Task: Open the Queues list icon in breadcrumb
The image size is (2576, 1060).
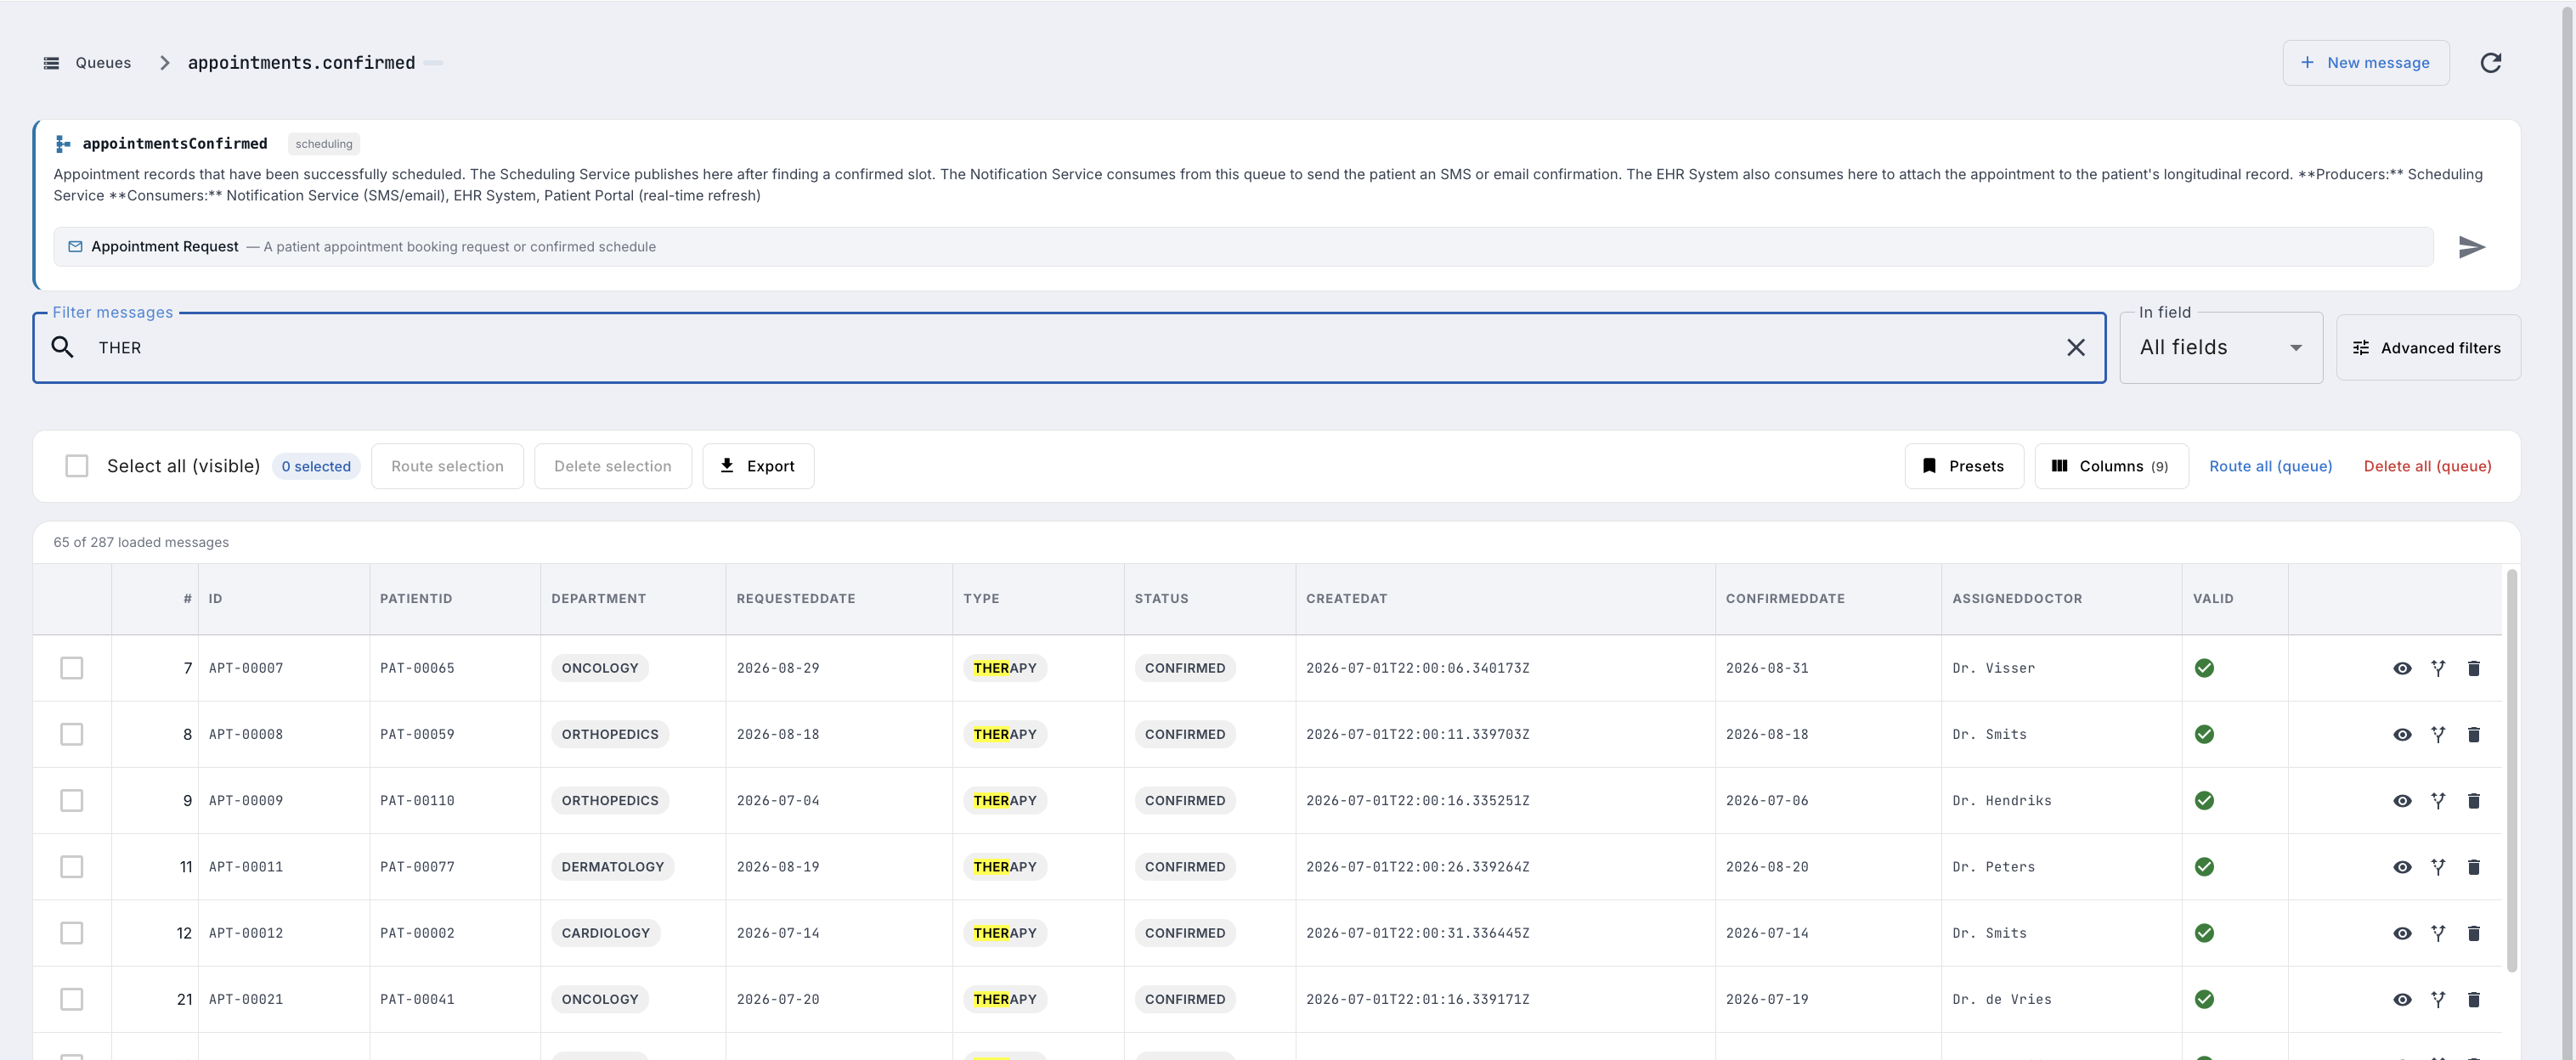Action: coord(51,63)
